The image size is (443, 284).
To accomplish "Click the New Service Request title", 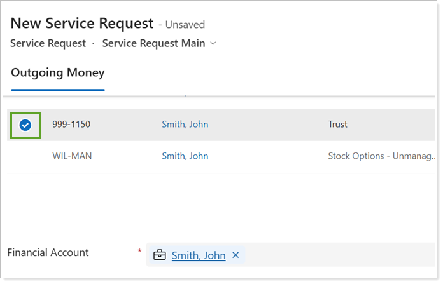I will click(x=82, y=24).
